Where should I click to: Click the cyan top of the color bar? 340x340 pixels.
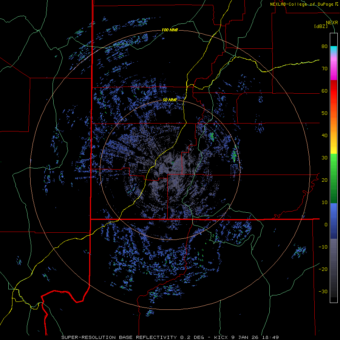pos(334,49)
